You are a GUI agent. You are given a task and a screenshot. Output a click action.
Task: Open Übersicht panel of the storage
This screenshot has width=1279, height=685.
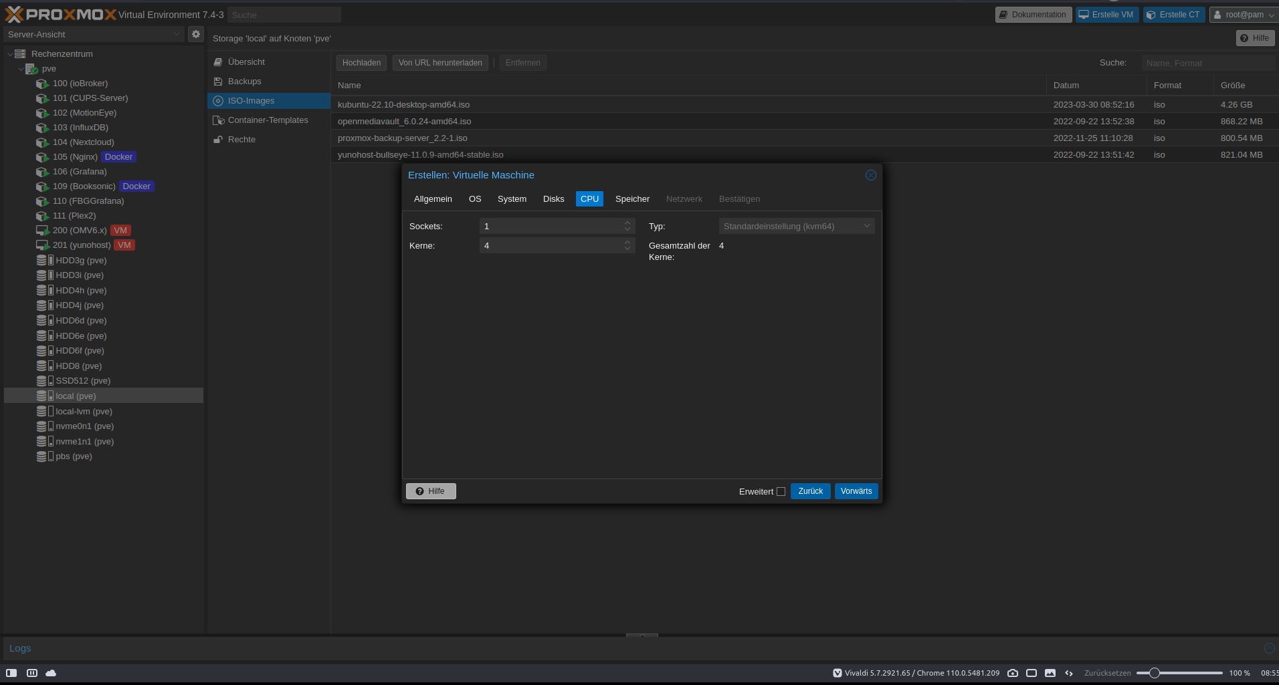[269, 62]
